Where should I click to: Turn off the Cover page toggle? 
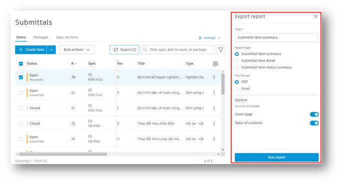[x=314, y=115]
